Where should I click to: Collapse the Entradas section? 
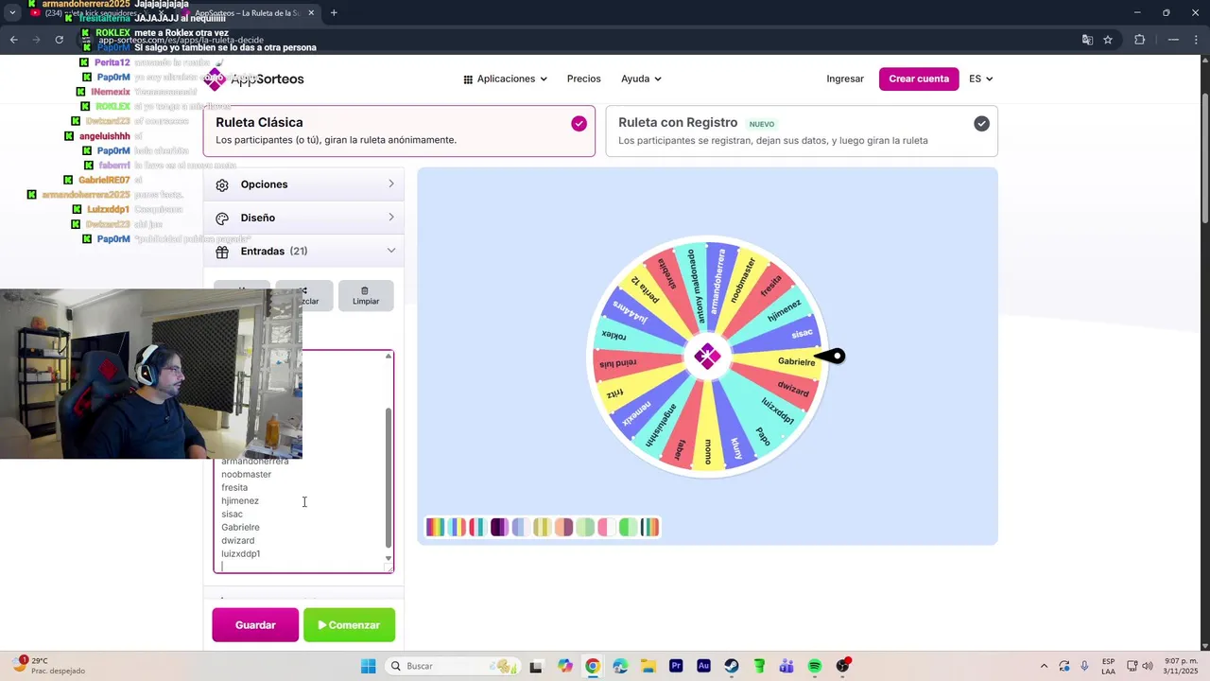303,251
